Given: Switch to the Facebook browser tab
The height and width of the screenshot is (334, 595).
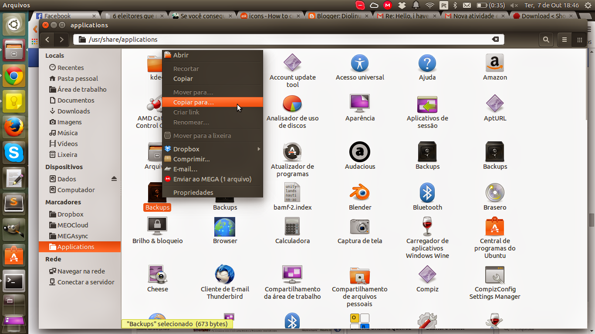Looking at the screenshot, I should (x=65, y=16).
